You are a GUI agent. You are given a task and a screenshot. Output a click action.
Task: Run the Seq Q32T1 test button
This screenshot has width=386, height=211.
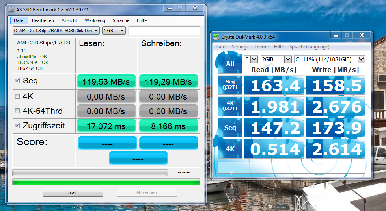click(230, 85)
